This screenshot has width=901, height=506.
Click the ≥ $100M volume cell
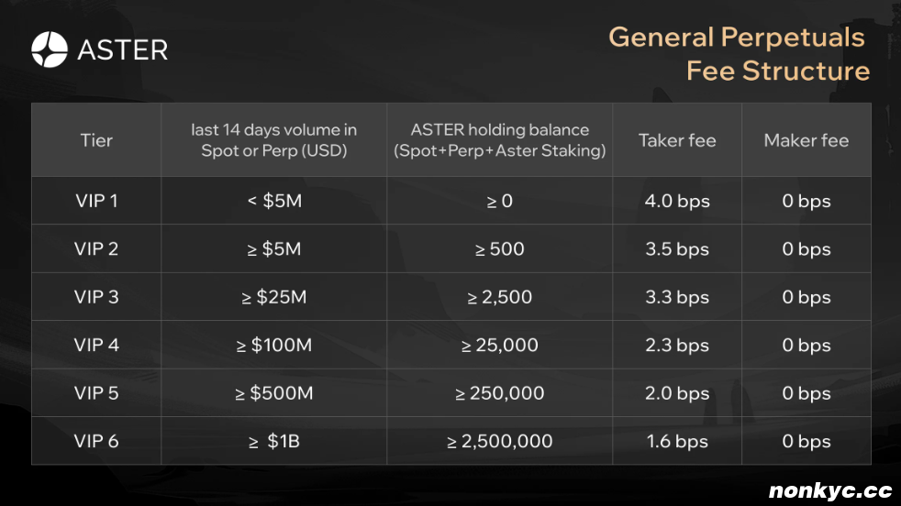274,345
